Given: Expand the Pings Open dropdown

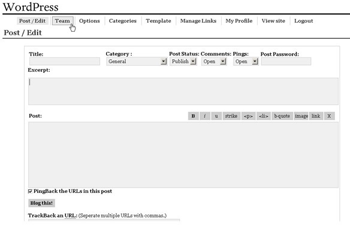Looking at the screenshot, I should (246, 62).
